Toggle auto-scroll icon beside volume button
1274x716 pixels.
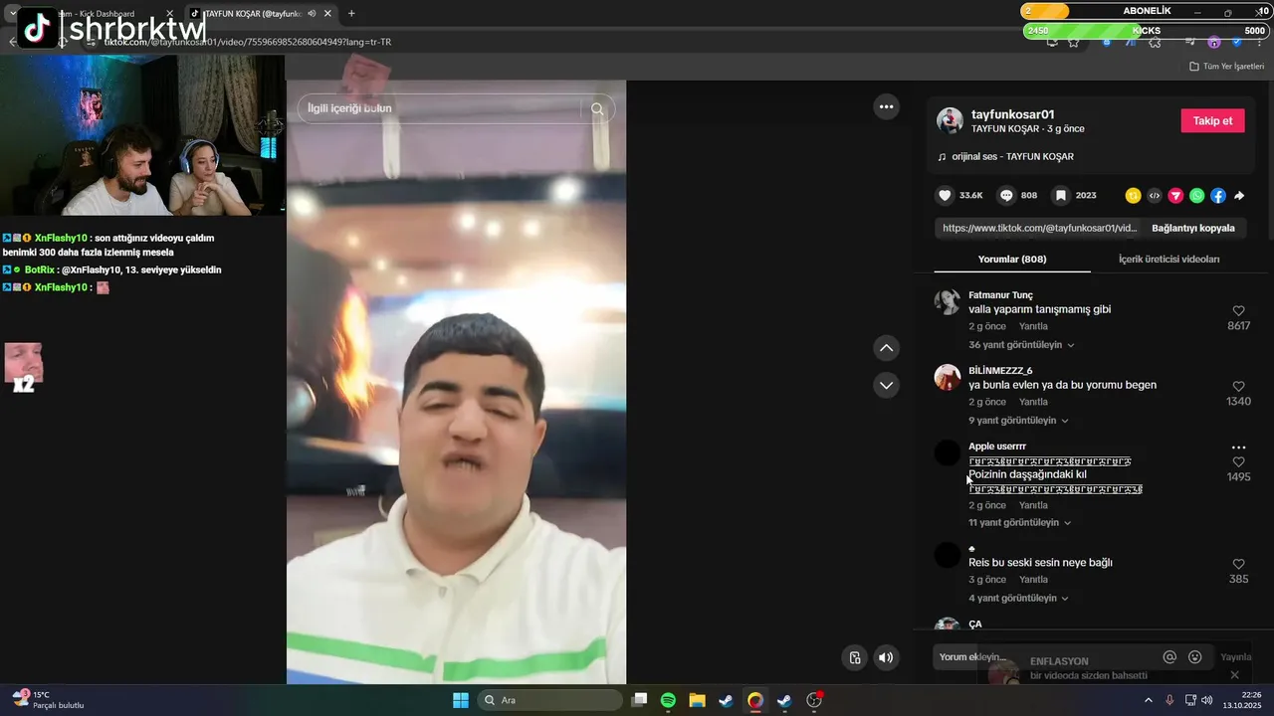tap(854, 657)
